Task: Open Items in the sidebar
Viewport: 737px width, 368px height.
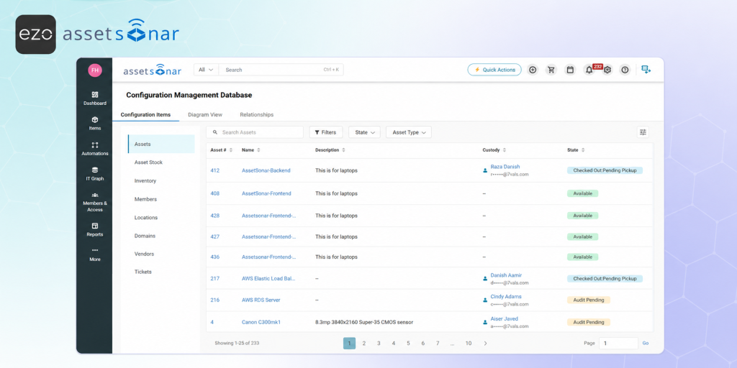Action: [x=95, y=124]
